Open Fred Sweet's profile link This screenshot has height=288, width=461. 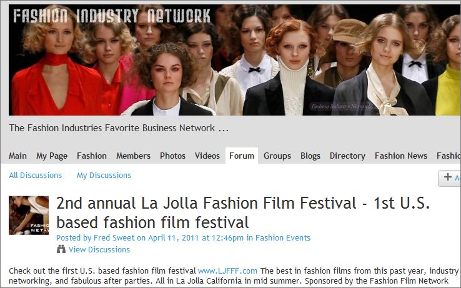114,237
